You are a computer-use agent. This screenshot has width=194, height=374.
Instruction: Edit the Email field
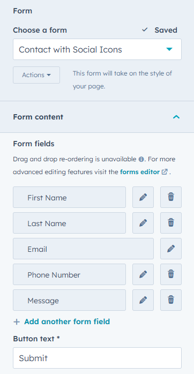point(171,249)
